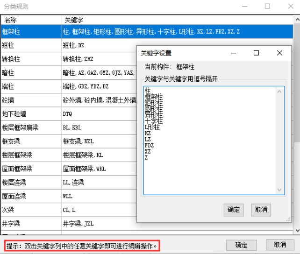
Task: Select the 屋面连梁 name cell
Action: point(31,196)
